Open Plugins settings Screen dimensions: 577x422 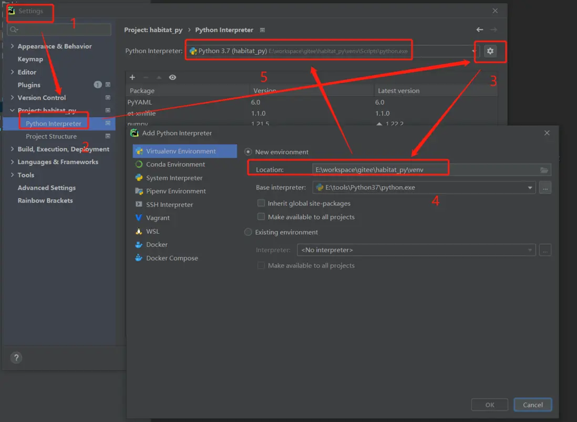[x=29, y=85]
